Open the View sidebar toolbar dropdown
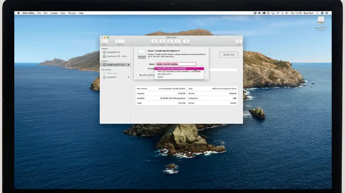The height and width of the screenshot is (193, 345). tap(105, 42)
